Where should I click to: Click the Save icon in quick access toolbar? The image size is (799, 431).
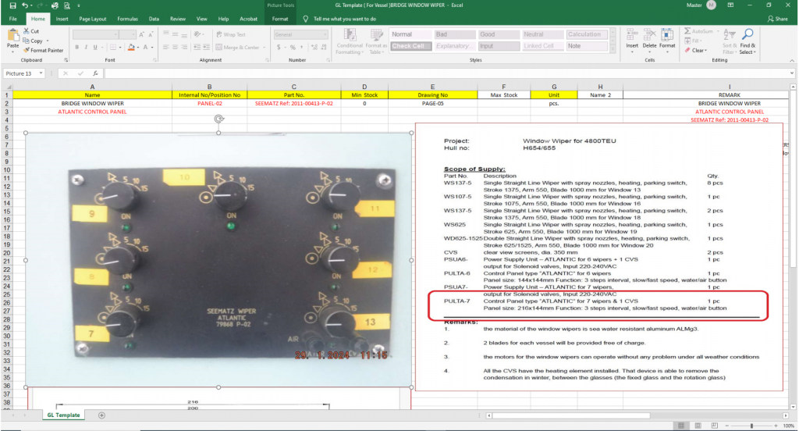12,5
